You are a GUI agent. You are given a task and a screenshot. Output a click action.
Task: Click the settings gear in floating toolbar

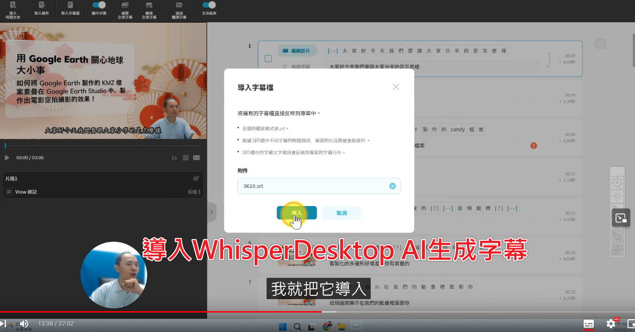click(x=617, y=182)
